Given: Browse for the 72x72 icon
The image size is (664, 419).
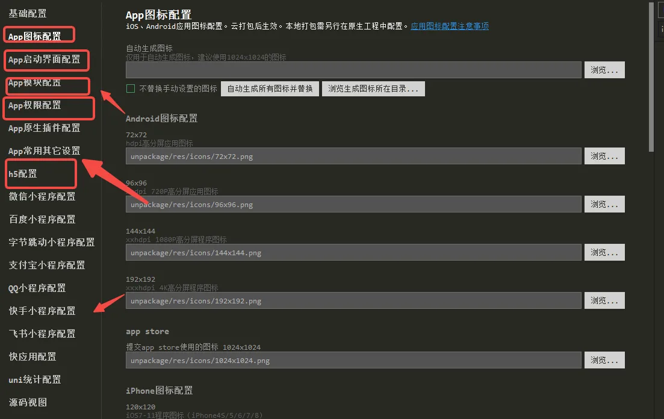Looking at the screenshot, I should [x=604, y=157].
